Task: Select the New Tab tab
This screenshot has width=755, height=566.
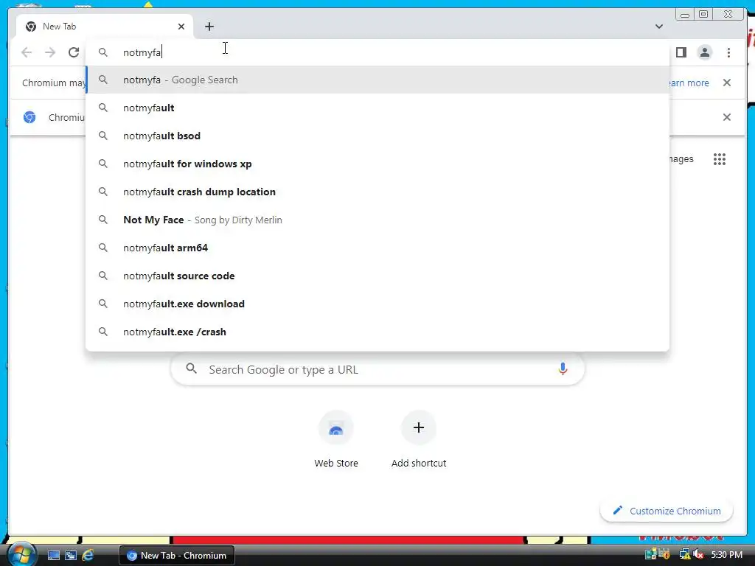Action: (105, 27)
